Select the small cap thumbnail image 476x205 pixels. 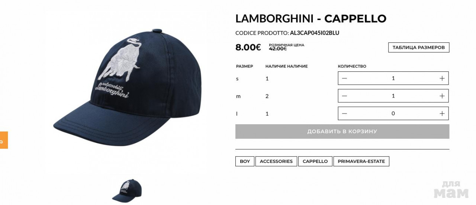(127, 191)
